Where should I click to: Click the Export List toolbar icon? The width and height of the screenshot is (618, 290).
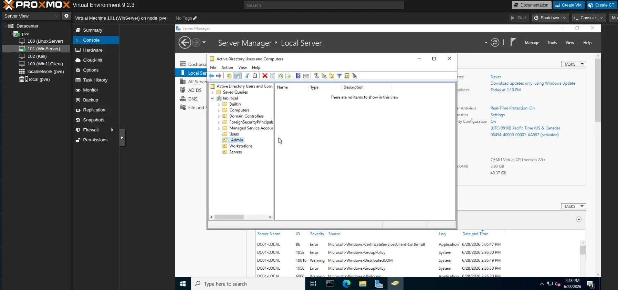288,76
